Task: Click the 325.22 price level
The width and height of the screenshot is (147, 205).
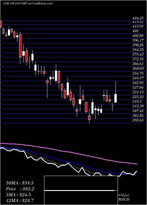Action: click(x=138, y=97)
